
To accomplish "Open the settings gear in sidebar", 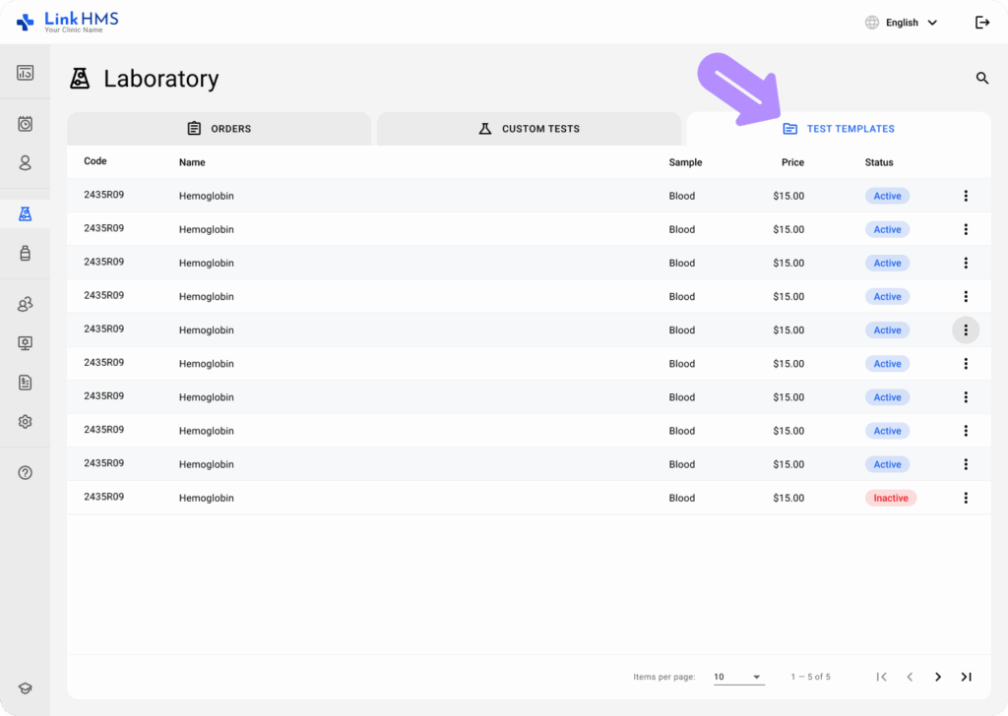I will pos(25,422).
